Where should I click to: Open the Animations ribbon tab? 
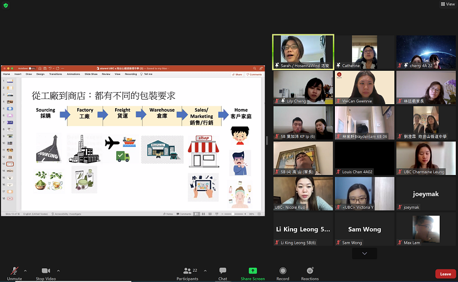73,74
